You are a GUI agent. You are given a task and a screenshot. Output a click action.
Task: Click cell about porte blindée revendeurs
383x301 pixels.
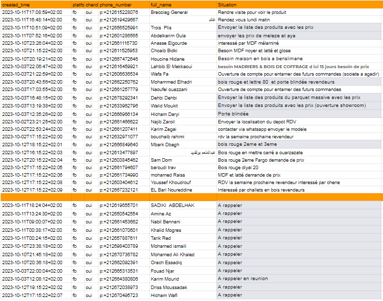point(299,82)
